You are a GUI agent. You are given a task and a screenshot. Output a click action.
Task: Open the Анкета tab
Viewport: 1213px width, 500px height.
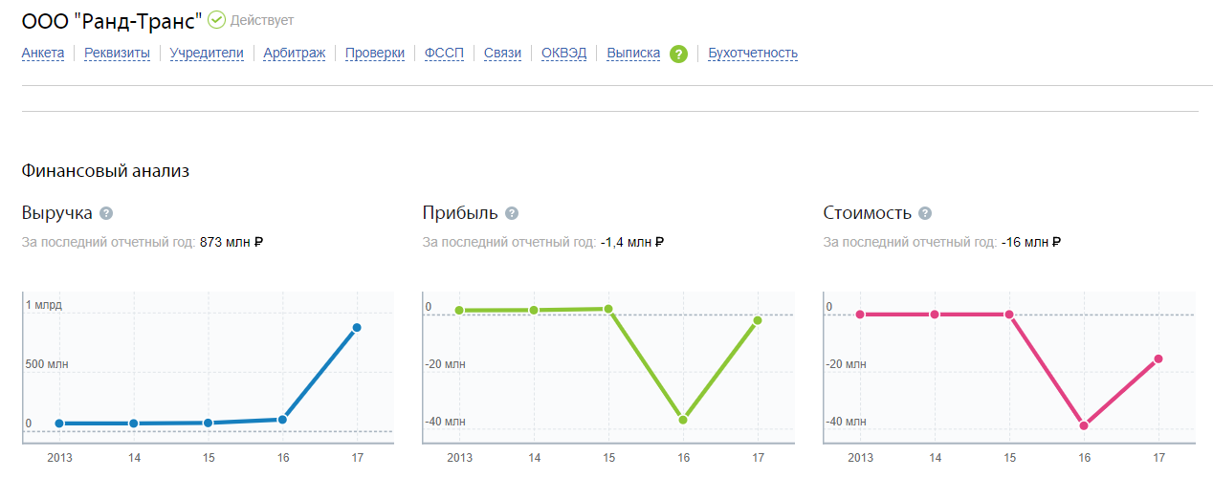[x=43, y=54]
